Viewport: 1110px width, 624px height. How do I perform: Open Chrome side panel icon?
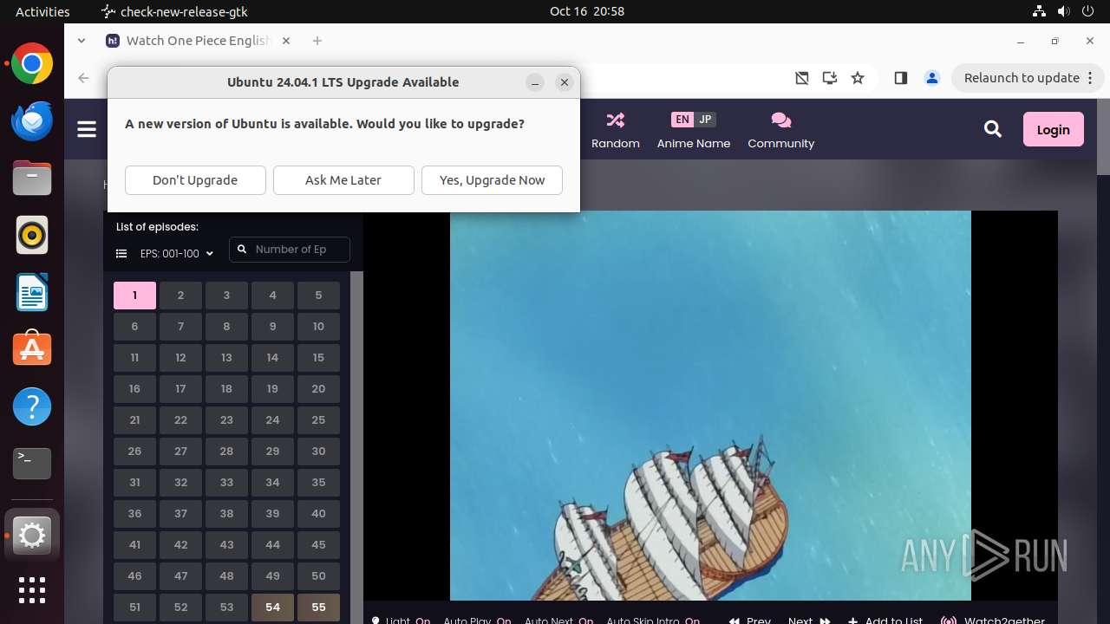click(x=900, y=78)
